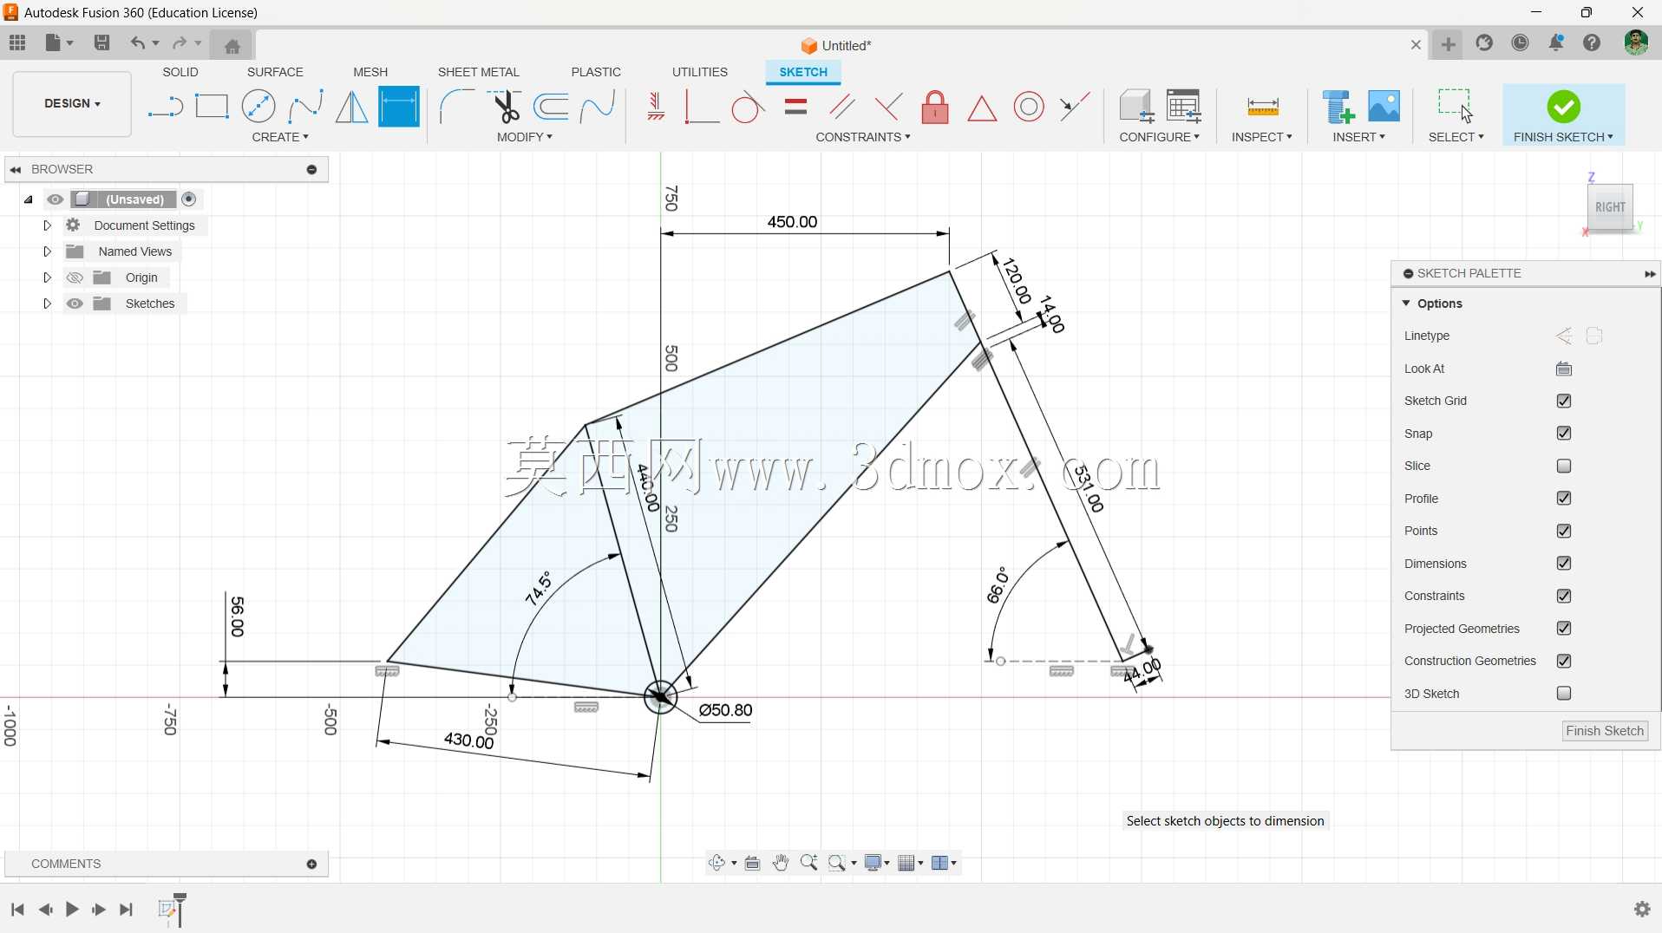The width and height of the screenshot is (1662, 933).
Task: Play the timeline with play button
Action: pyautogui.click(x=72, y=909)
